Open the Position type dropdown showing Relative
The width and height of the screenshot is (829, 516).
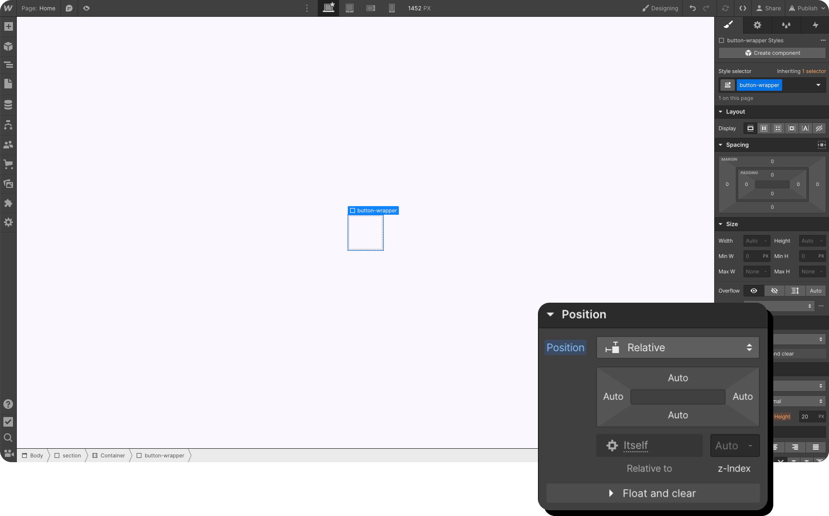(677, 347)
